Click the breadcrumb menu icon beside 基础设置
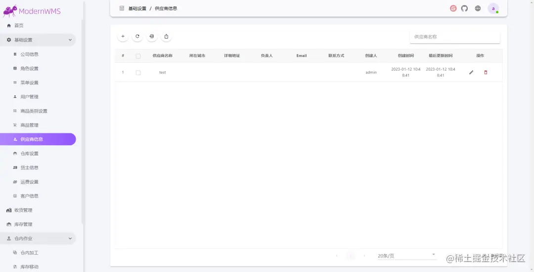This screenshot has height=272, width=534. [122, 8]
